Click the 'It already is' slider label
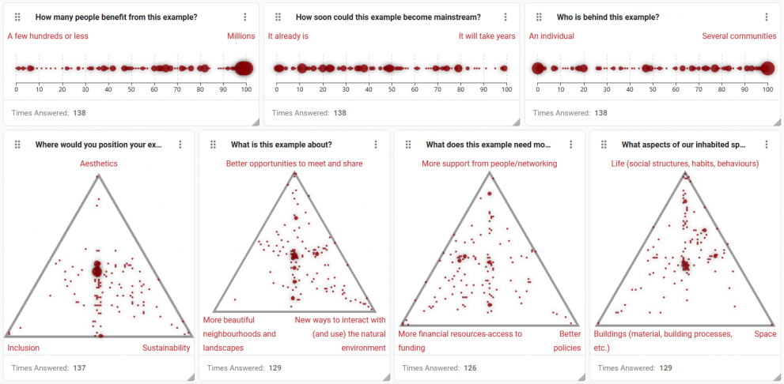Image resolution: width=784 pixels, height=384 pixels. coord(288,36)
